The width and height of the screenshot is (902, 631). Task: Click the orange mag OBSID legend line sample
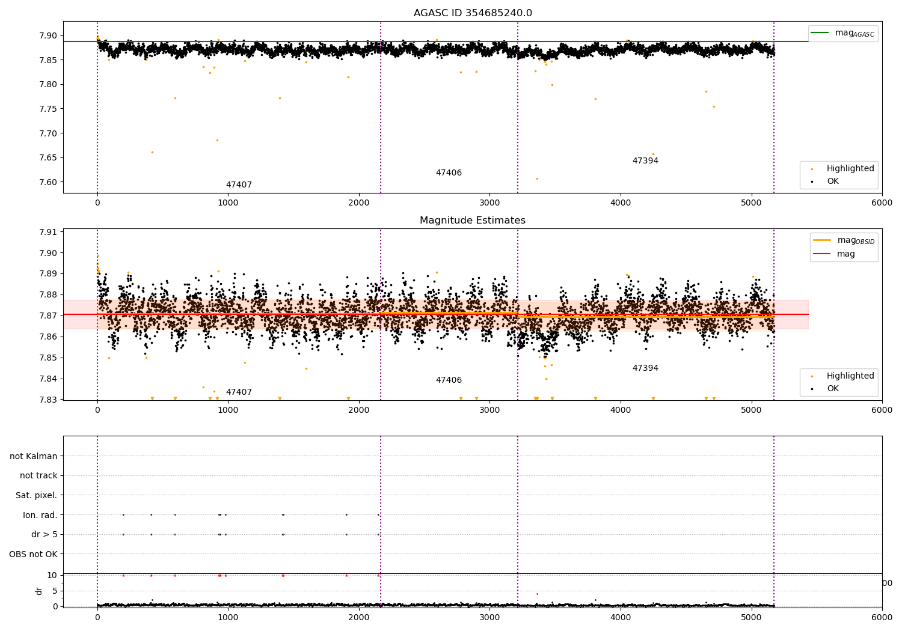pyautogui.click(x=822, y=240)
